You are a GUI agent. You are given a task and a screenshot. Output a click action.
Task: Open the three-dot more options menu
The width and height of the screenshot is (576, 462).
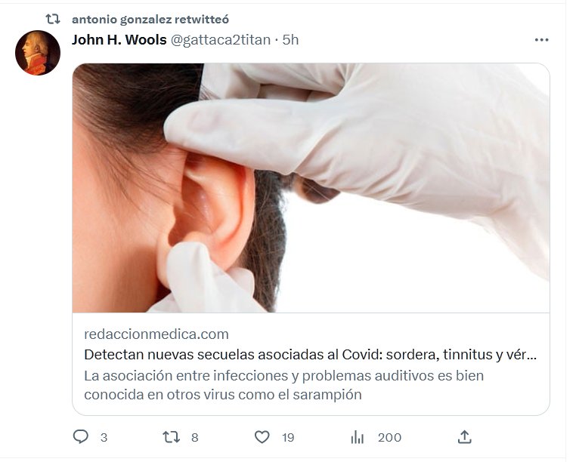(x=541, y=40)
